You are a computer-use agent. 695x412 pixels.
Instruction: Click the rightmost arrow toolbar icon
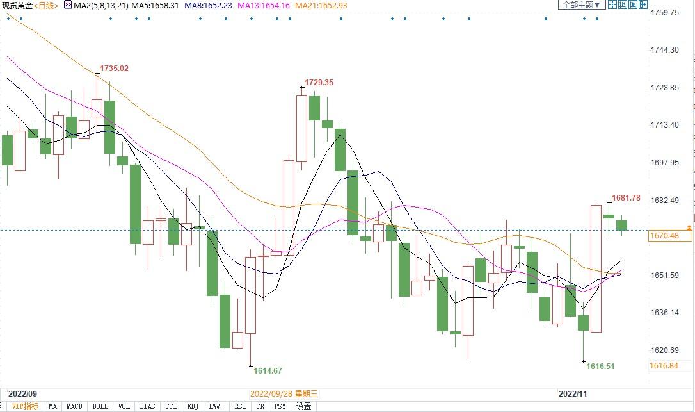(x=643, y=4)
